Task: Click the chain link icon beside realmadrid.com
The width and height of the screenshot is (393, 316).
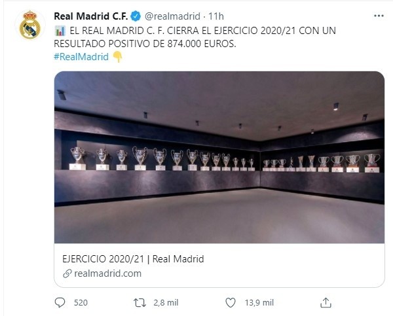Action: (67, 273)
